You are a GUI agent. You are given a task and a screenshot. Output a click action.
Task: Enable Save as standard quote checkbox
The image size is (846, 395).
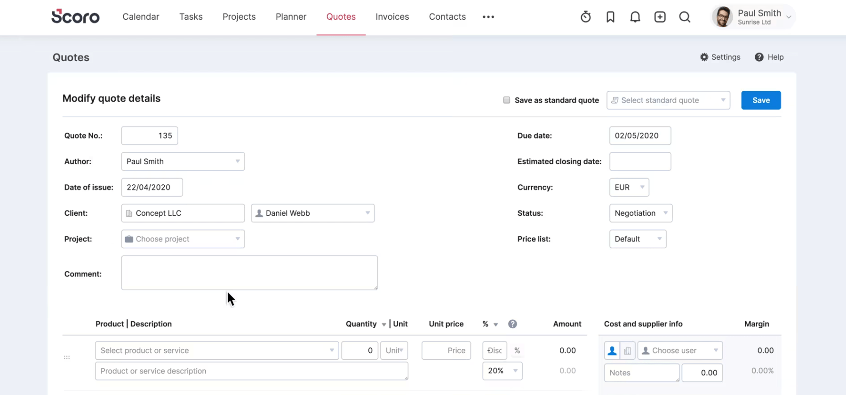(506, 100)
